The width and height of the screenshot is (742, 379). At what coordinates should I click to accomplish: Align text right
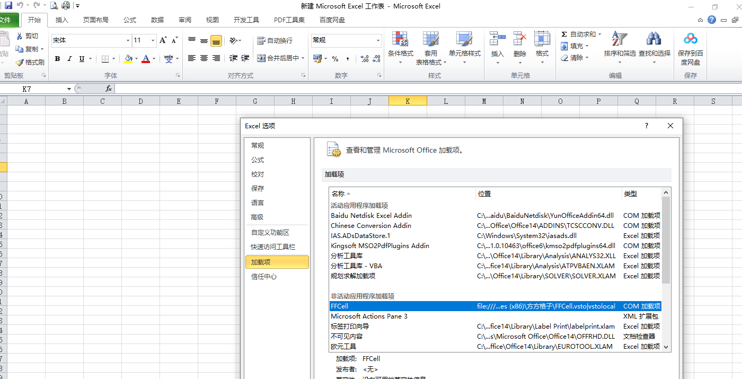216,58
